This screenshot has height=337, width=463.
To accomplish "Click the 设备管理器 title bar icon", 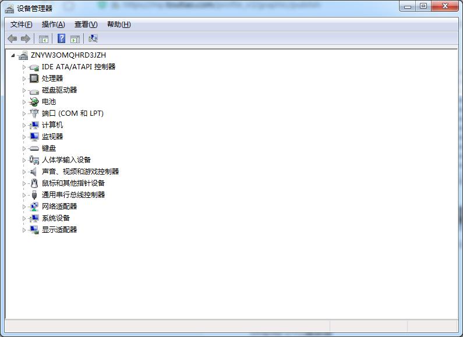I will [x=9, y=9].
